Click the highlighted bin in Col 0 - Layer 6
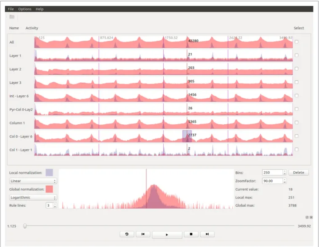The width and height of the screenshot is (319, 247). (x=187, y=136)
